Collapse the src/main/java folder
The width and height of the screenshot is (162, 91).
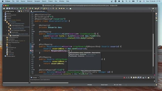click(5, 22)
